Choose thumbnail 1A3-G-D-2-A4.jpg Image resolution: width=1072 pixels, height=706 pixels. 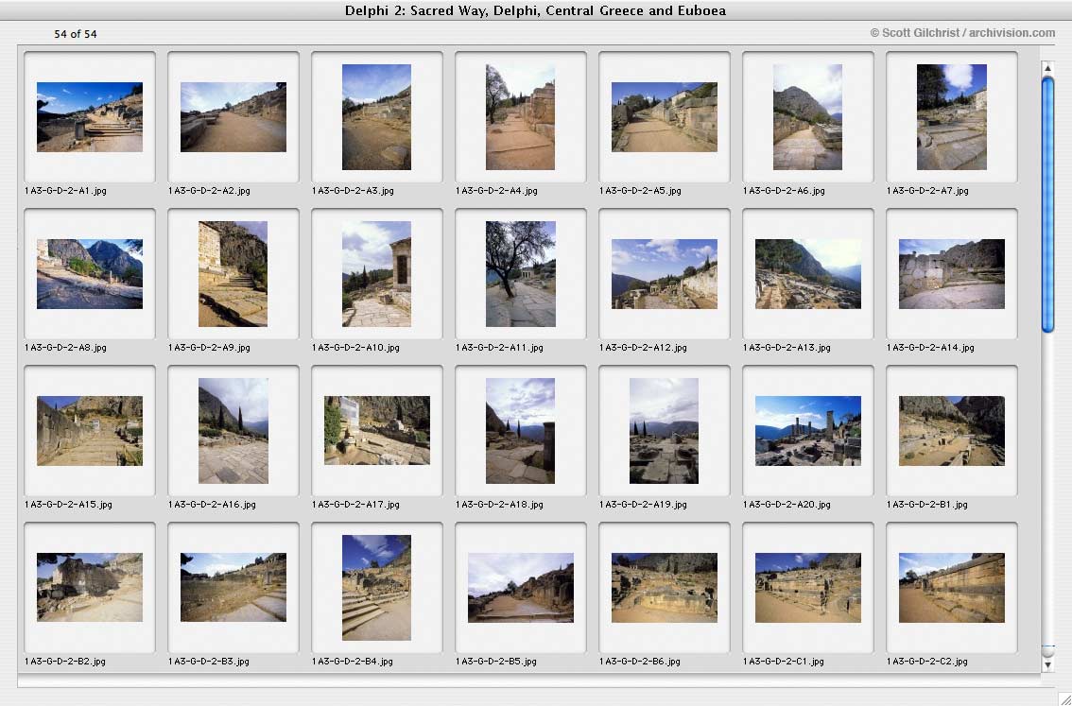(x=520, y=117)
